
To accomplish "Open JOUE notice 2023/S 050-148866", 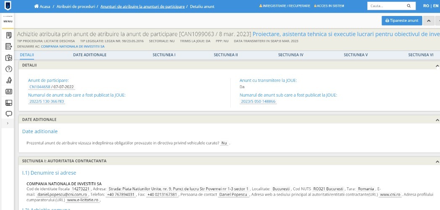I will click(258, 102).
